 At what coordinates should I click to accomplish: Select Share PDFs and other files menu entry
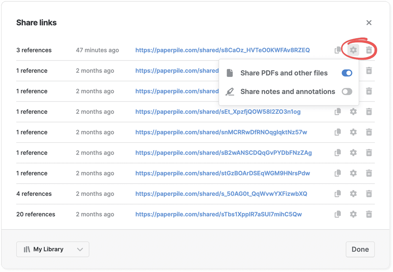(x=284, y=73)
